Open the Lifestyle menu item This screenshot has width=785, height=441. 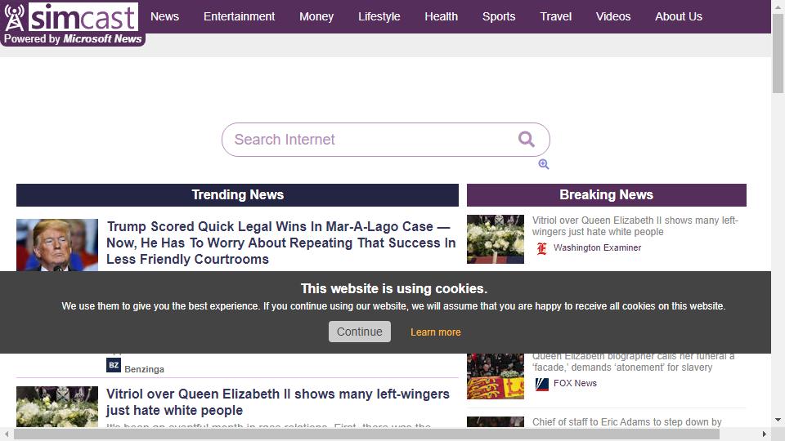tap(379, 16)
